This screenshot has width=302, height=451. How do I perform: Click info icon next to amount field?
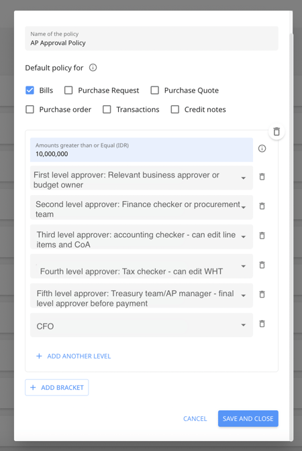click(262, 148)
